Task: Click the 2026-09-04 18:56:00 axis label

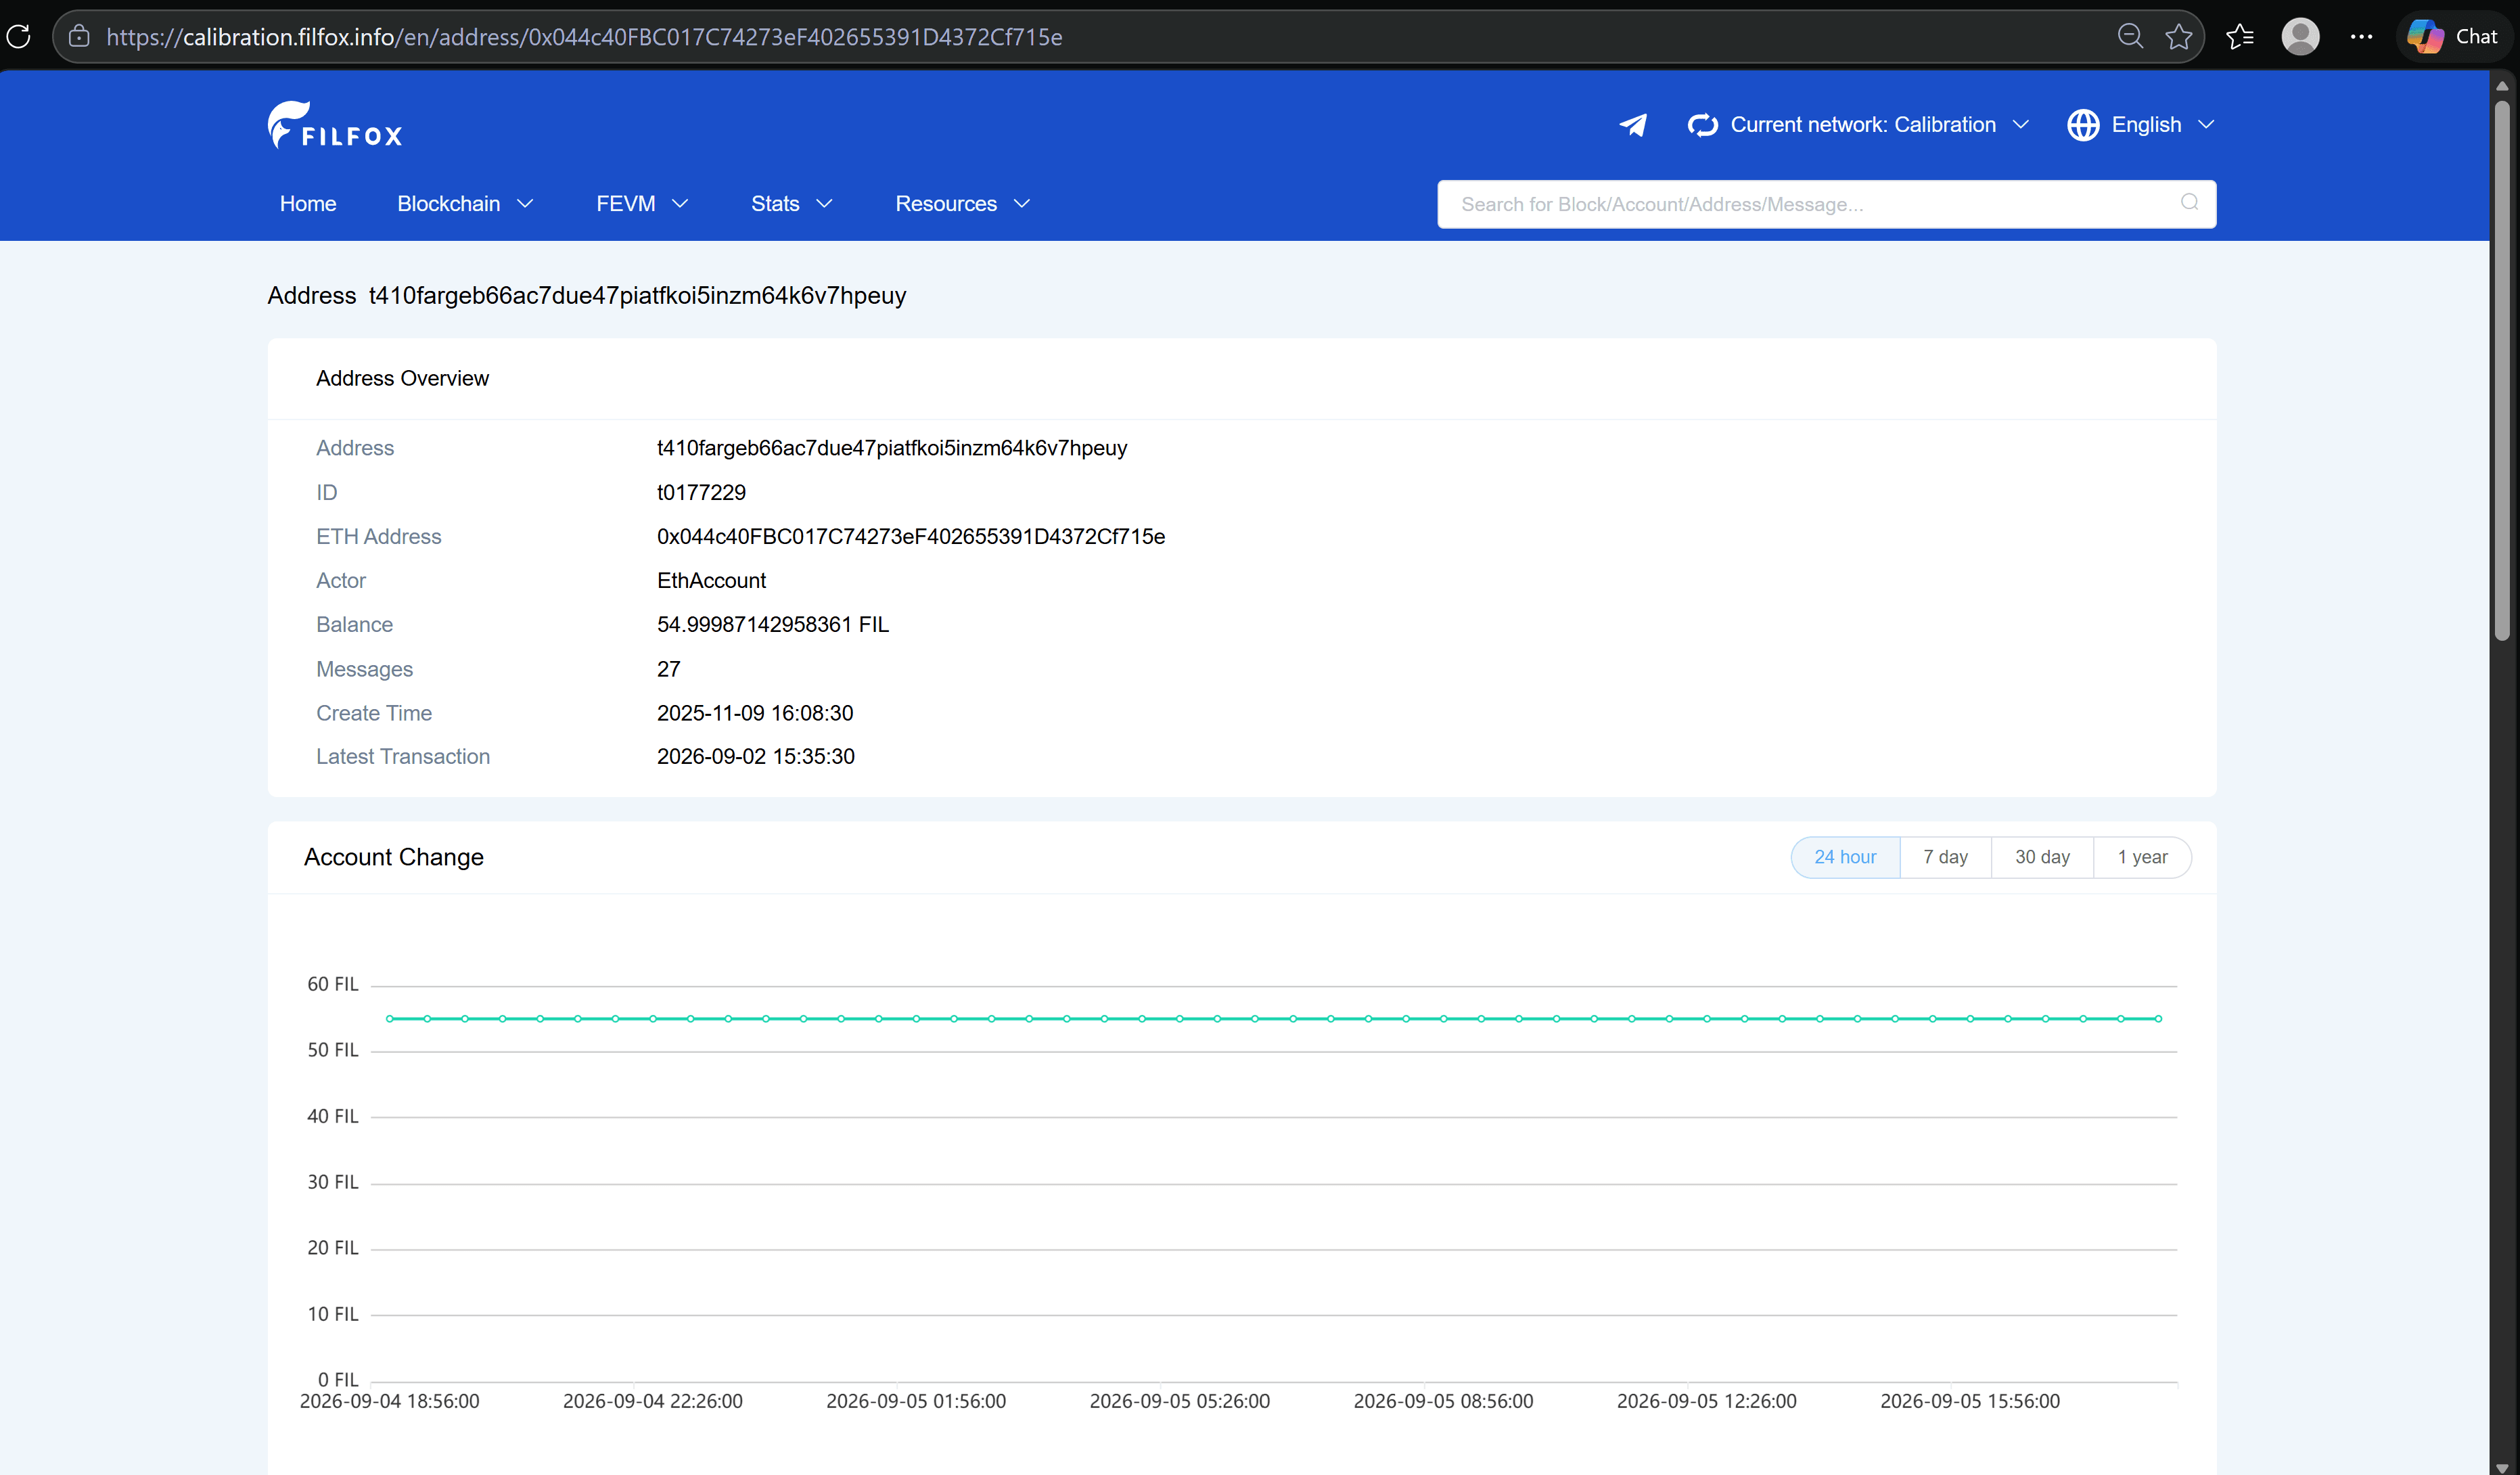Action: (390, 1402)
